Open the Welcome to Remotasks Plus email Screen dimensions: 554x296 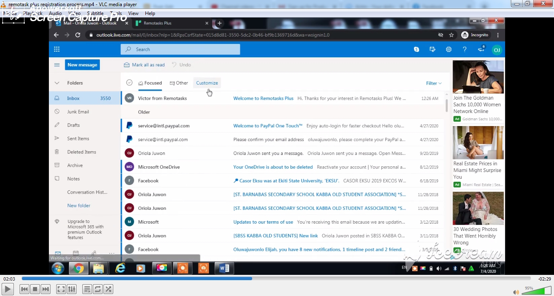click(x=263, y=98)
